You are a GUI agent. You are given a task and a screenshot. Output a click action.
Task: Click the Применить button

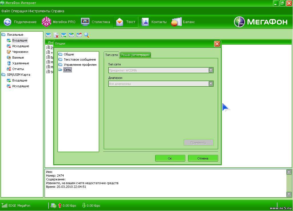(198, 143)
